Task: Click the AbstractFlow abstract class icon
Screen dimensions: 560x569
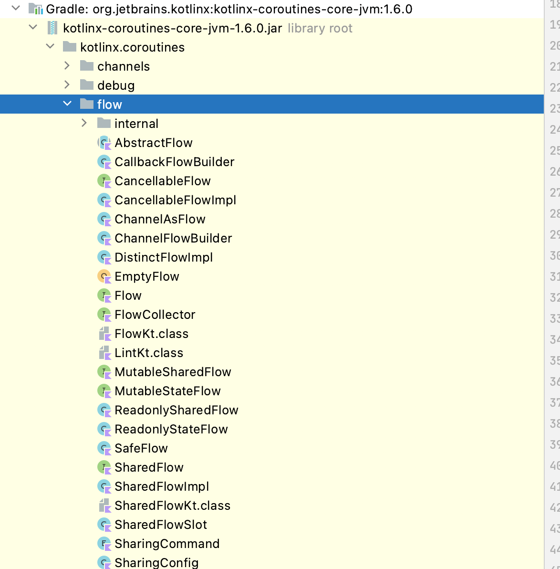Action: click(104, 143)
